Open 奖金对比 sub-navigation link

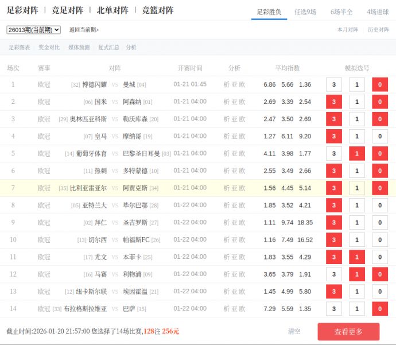pyautogui.click(x=49, y=48)
